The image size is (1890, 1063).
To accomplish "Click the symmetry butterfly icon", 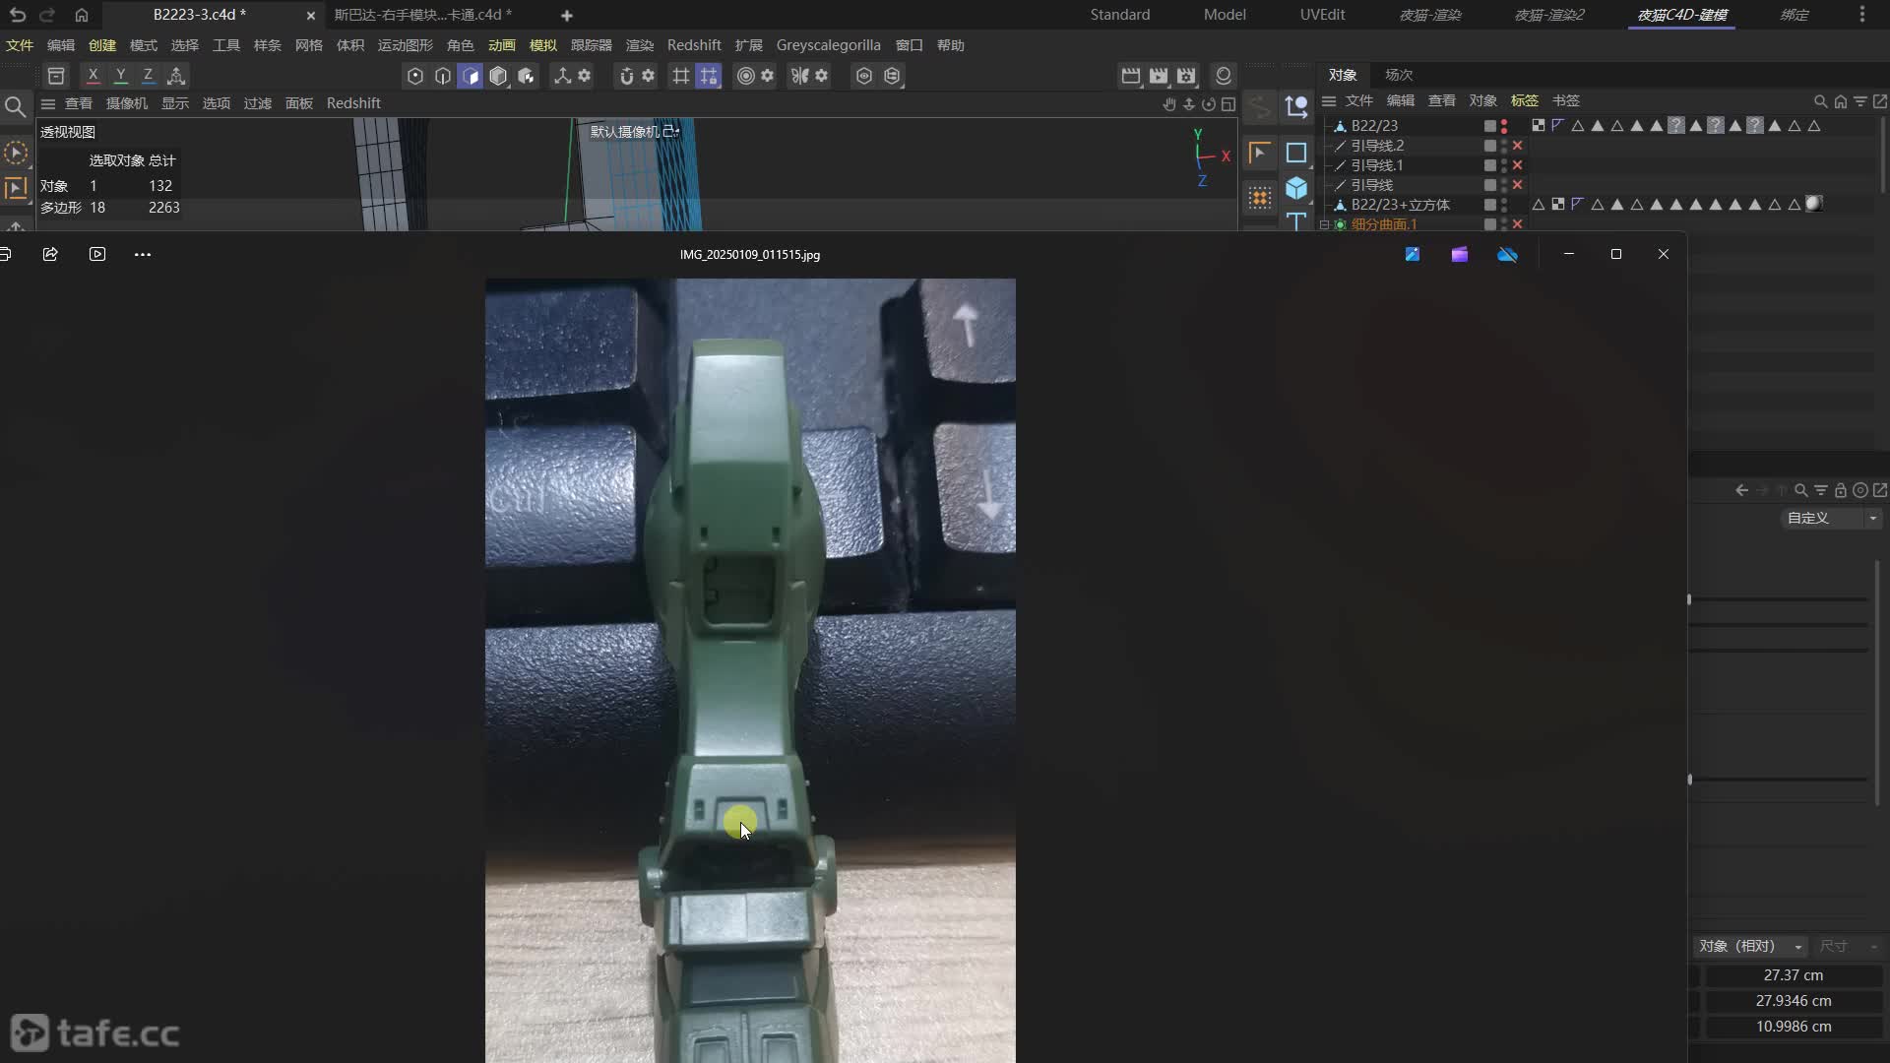I will coord(800,76).
